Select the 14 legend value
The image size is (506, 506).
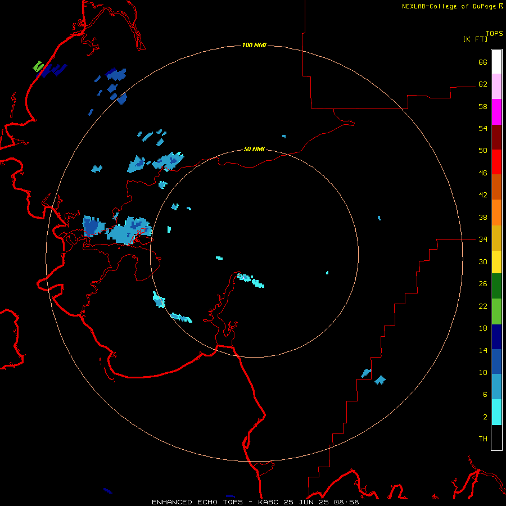pyautogui.click(x=483, y=350)
